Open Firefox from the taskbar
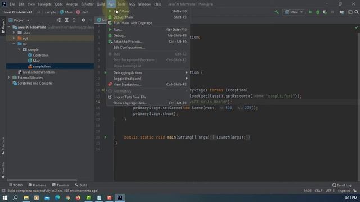 coord(78,198)
